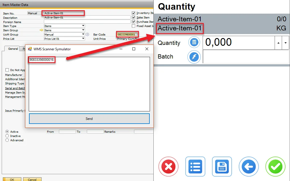
Task: Select the Advanced radio button
Action: (7, 140)
